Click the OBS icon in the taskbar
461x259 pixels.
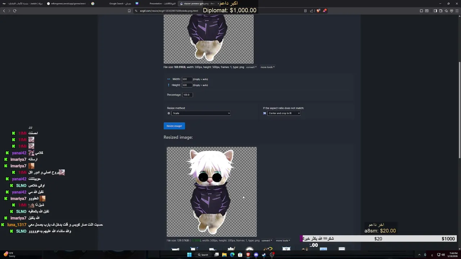tap(272, 255)
